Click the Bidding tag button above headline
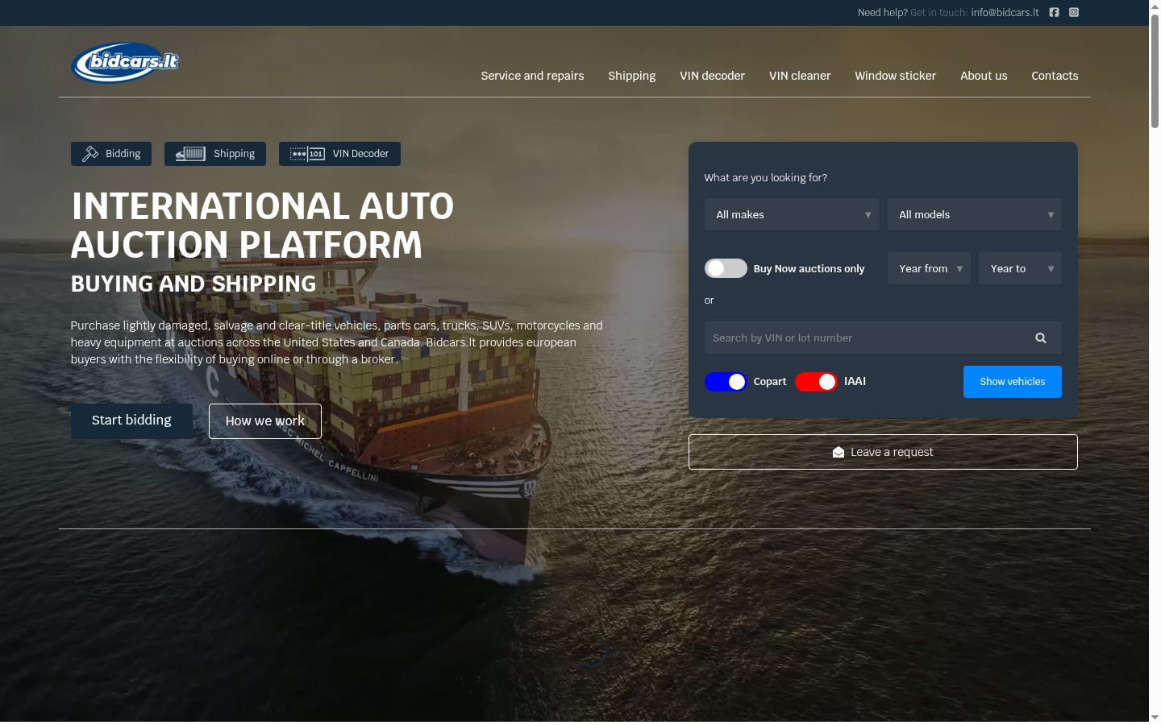The width and height of the screenshot is (1161, 725). (x=111, y=154)
